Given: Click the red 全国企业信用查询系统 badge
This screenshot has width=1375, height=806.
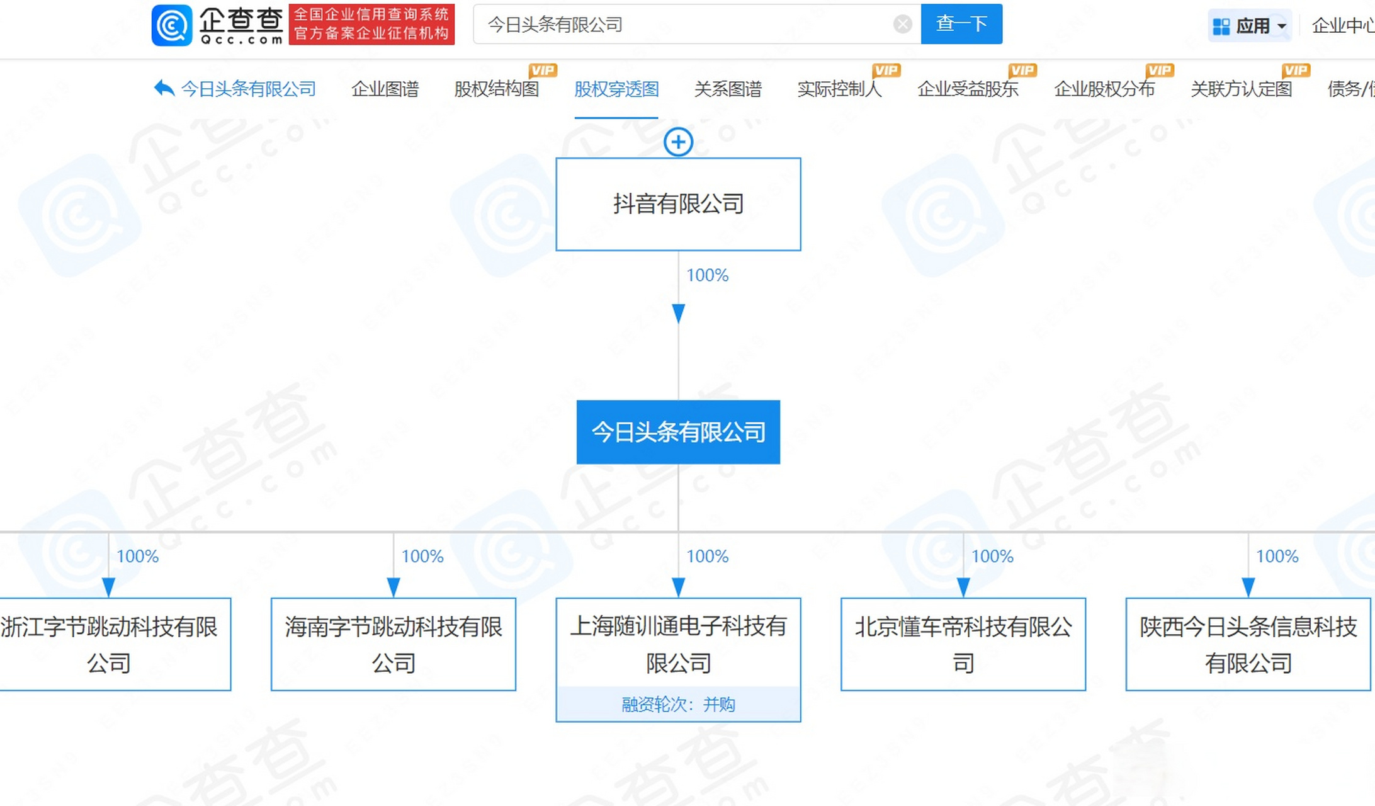Looking at the screenshot, I should click(373, 25).
